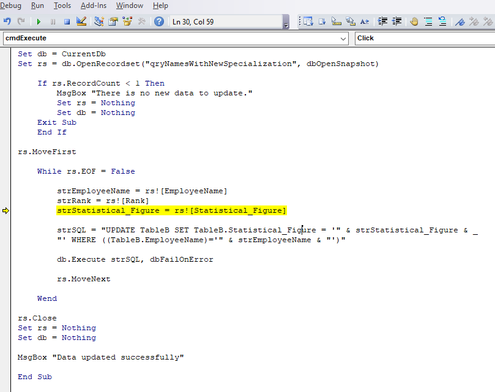Open the Run menu
Image resolution: width=495 pixels, height=392 pixels.
pyautogui.click(x=37, y=6)
